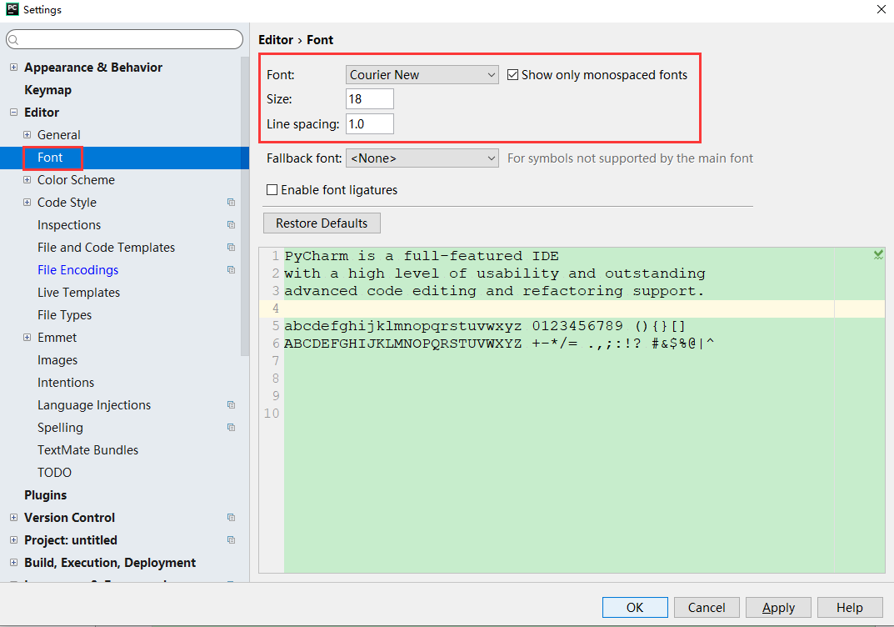Expand the Version Control section

13,518
